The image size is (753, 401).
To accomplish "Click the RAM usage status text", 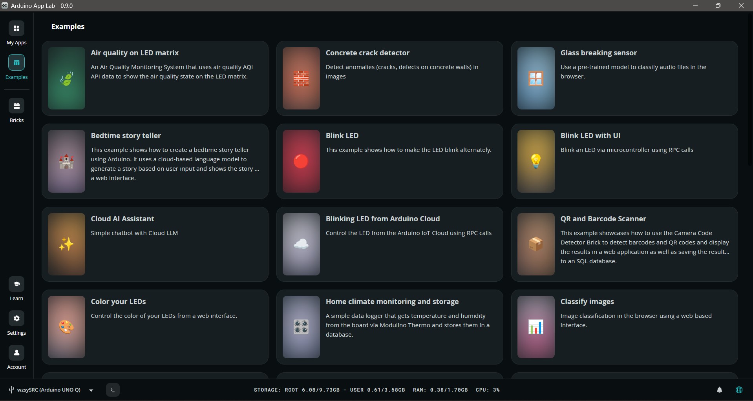I will 440,390.
